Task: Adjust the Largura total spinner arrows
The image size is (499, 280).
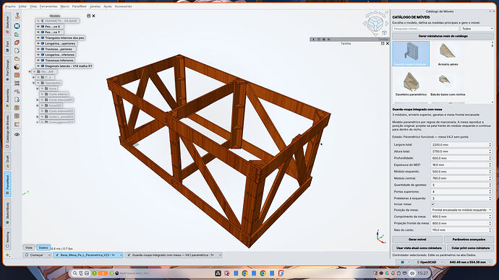Action: (490, 145)
